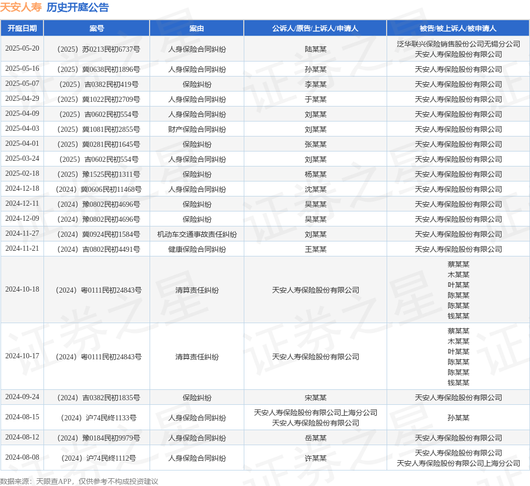This screenshot has width=530, height=486.
Task: Select the date cell 2024-10-18
Action: 22,289
